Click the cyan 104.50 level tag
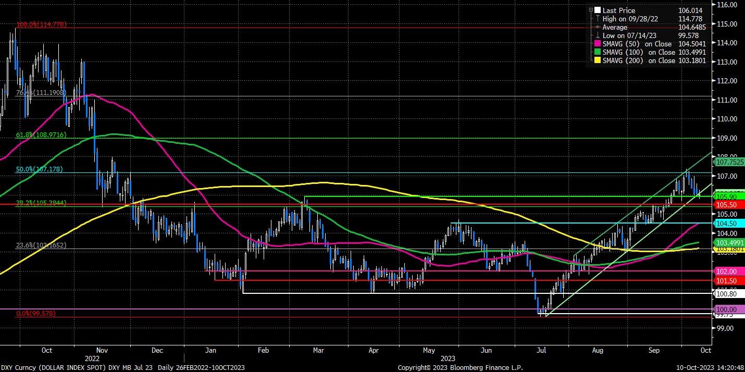Screen dimensions: 745x372 coord(727,223)
